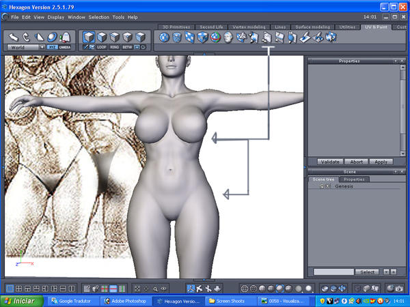Expand the Scene panel plus button
Viewport: 410px width, 307px height.
tap(396, 171)
